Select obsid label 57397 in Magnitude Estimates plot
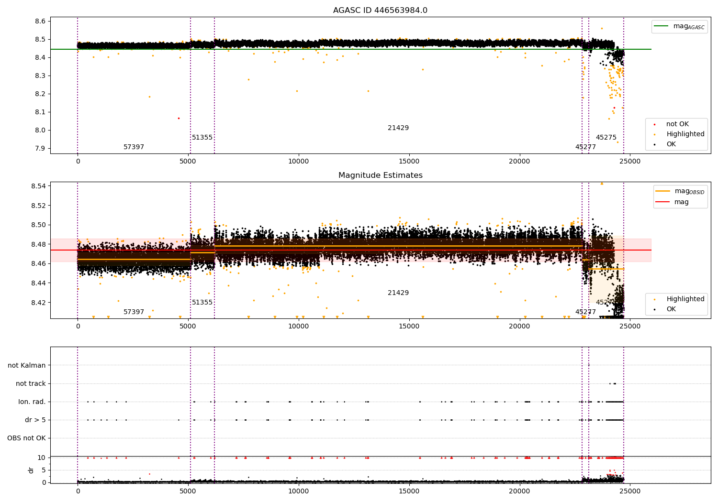This screenshot has width=718, height=502. (x=134, y=312)
